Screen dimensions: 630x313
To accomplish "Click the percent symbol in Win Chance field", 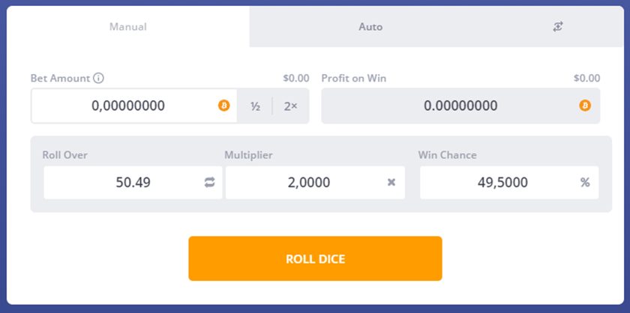I will [x=585, y=183].
